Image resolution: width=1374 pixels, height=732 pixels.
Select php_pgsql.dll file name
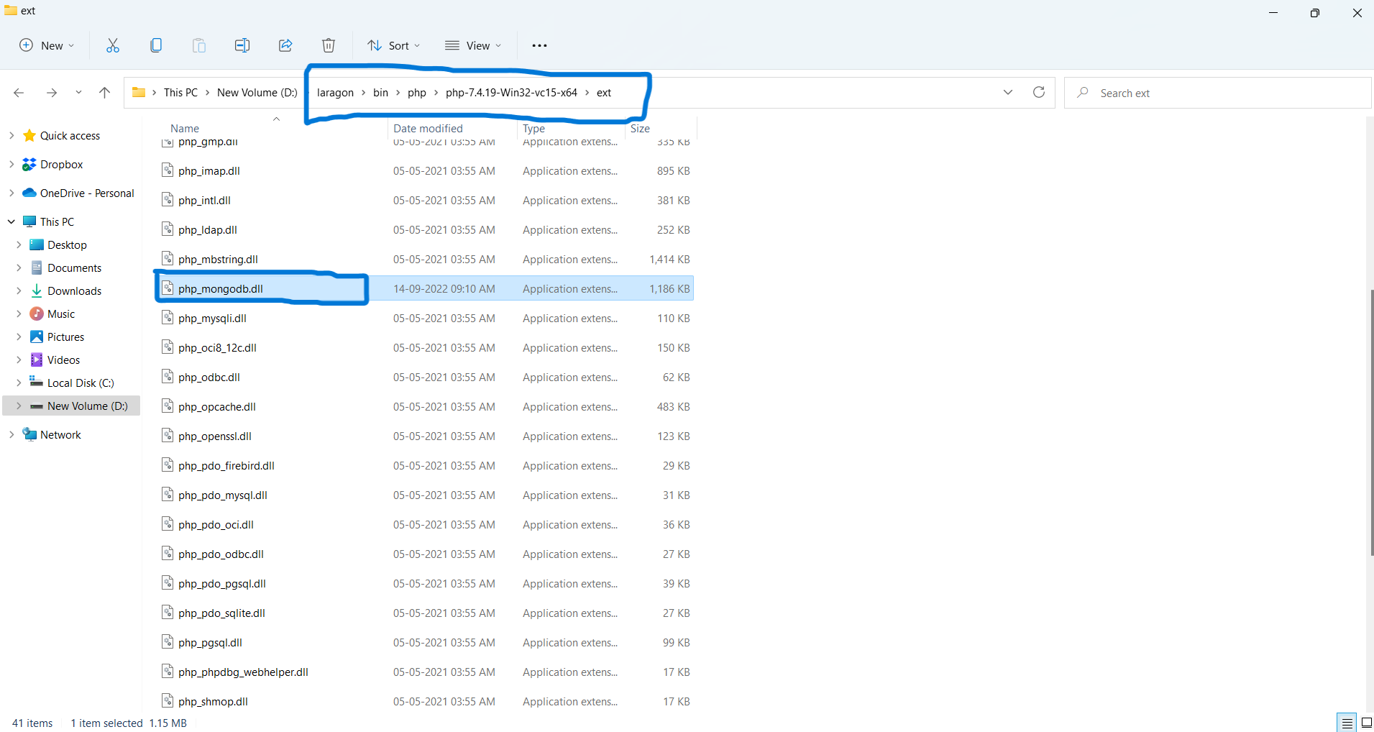pos(210,642)
